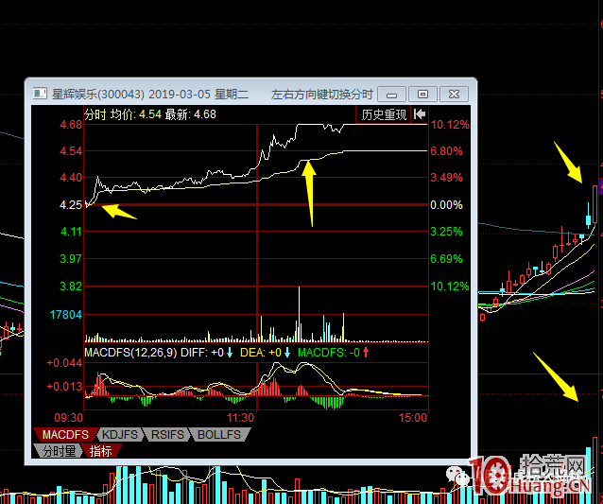The image size is (603, 504).
Task: Click the 09:30 time axis label
Action: [x=69, y=417]
